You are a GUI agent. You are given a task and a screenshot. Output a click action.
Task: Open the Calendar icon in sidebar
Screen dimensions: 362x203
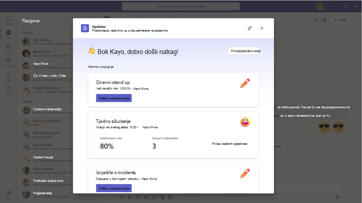coord(8,62)
